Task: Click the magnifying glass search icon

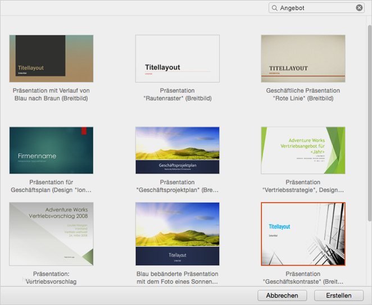Action: pos(274,8)
